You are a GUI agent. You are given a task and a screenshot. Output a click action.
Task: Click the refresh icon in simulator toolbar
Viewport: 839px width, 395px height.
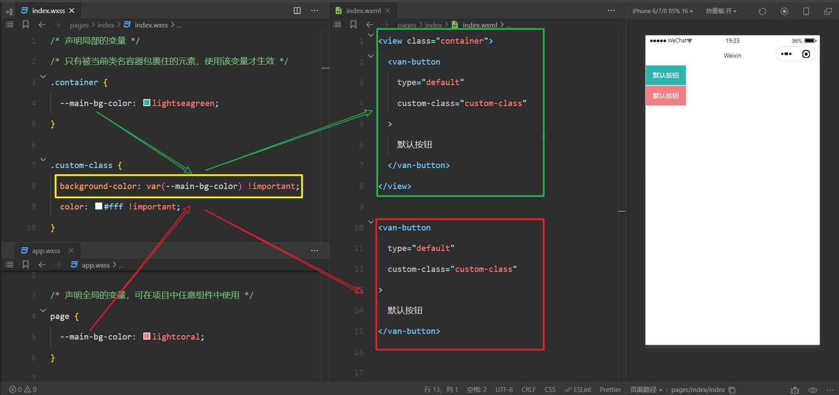pos(763,11)
